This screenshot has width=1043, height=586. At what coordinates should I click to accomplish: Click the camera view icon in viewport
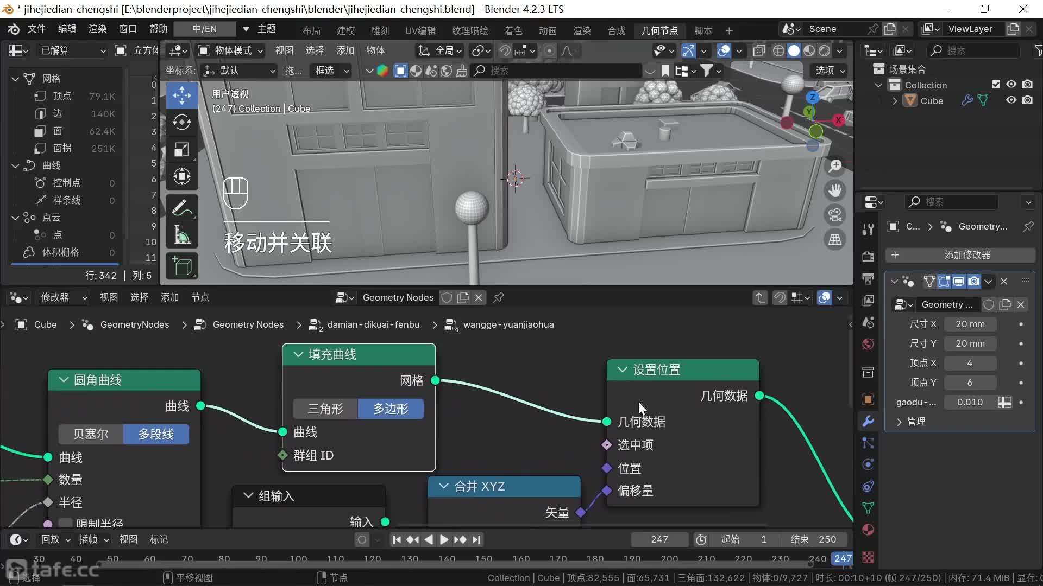835,215
